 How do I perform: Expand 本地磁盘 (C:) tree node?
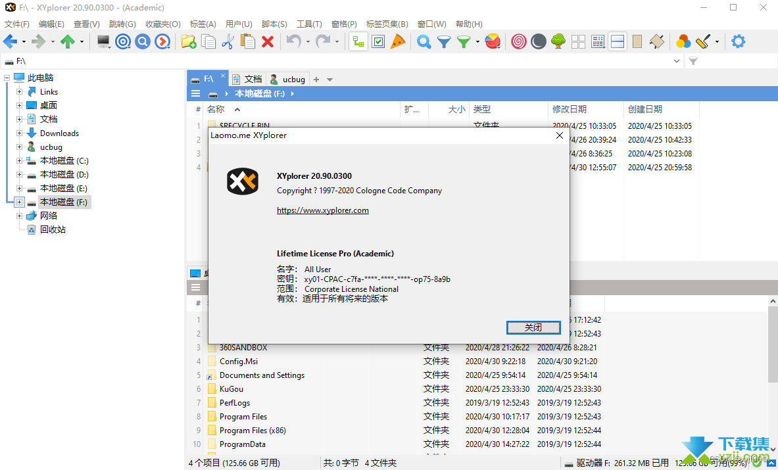tap(19, 160)
